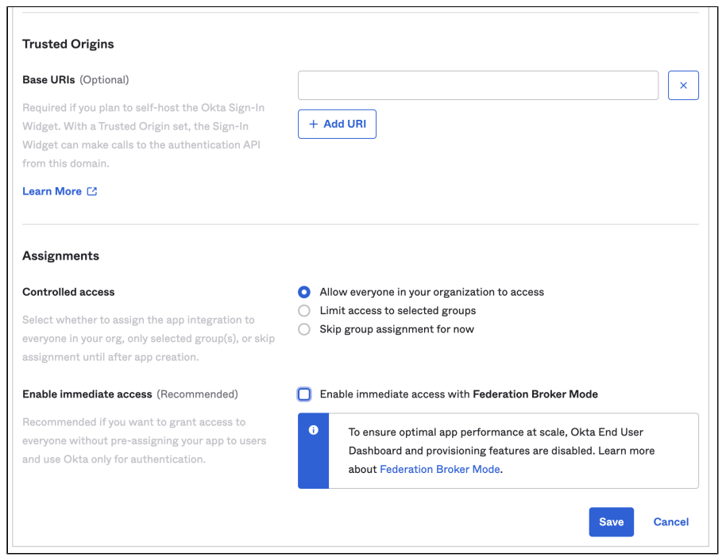Screen dimensions: 726x557
Task: Click the Controlled access label
Action: 68,292
